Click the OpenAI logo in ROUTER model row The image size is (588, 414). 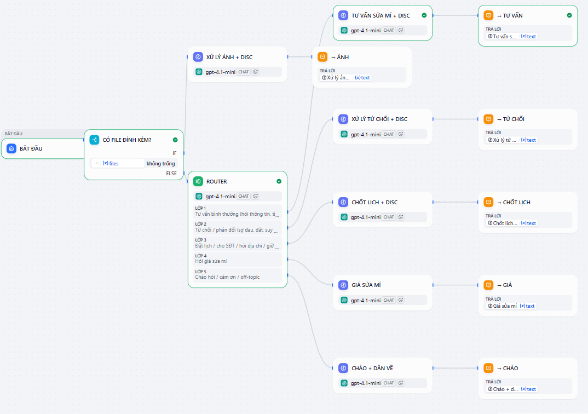coord(198,196)
